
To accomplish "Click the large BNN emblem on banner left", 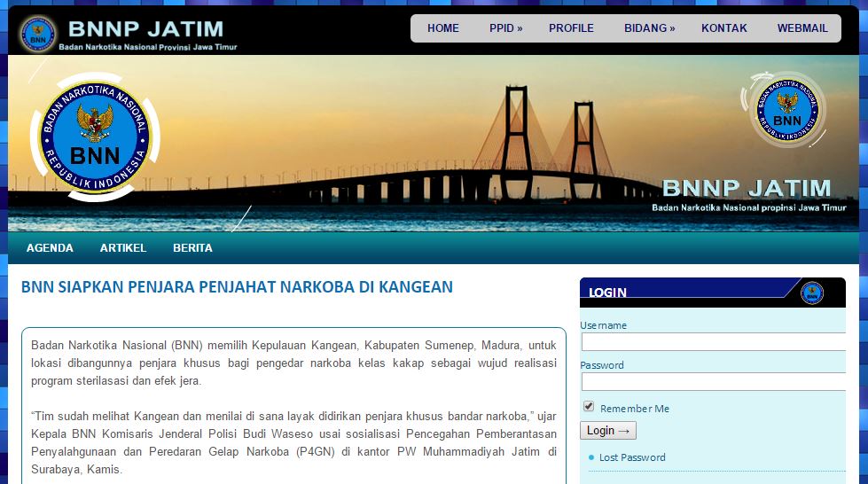I will pos(95,137).
